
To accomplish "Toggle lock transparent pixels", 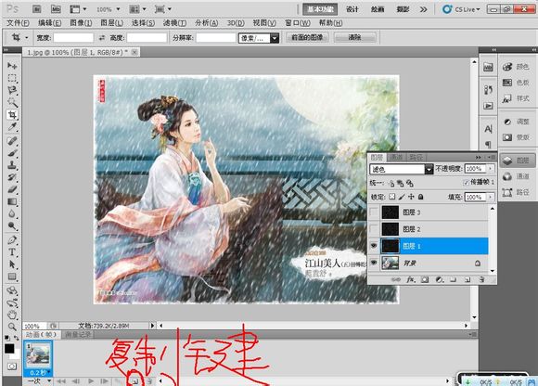I will [391, 197].
